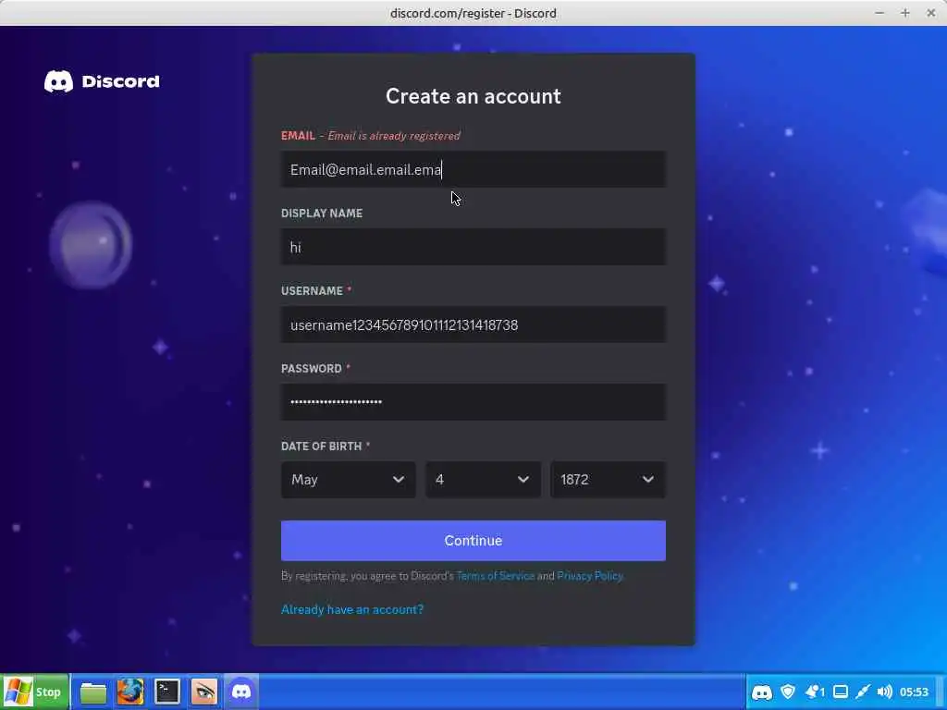Click the notification tray icon showing 1
Image resolution: width=947 pixels, height=710 pixels.
point(816,692)
